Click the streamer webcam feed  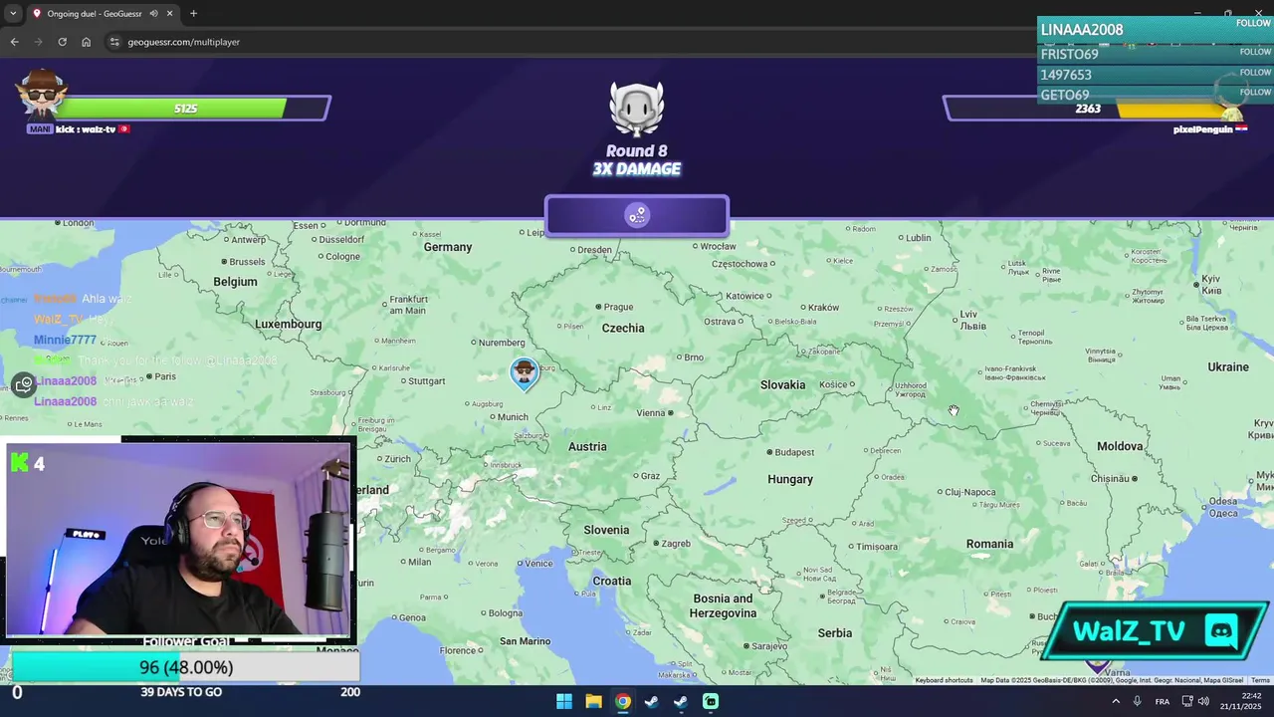tap(179, 539)
